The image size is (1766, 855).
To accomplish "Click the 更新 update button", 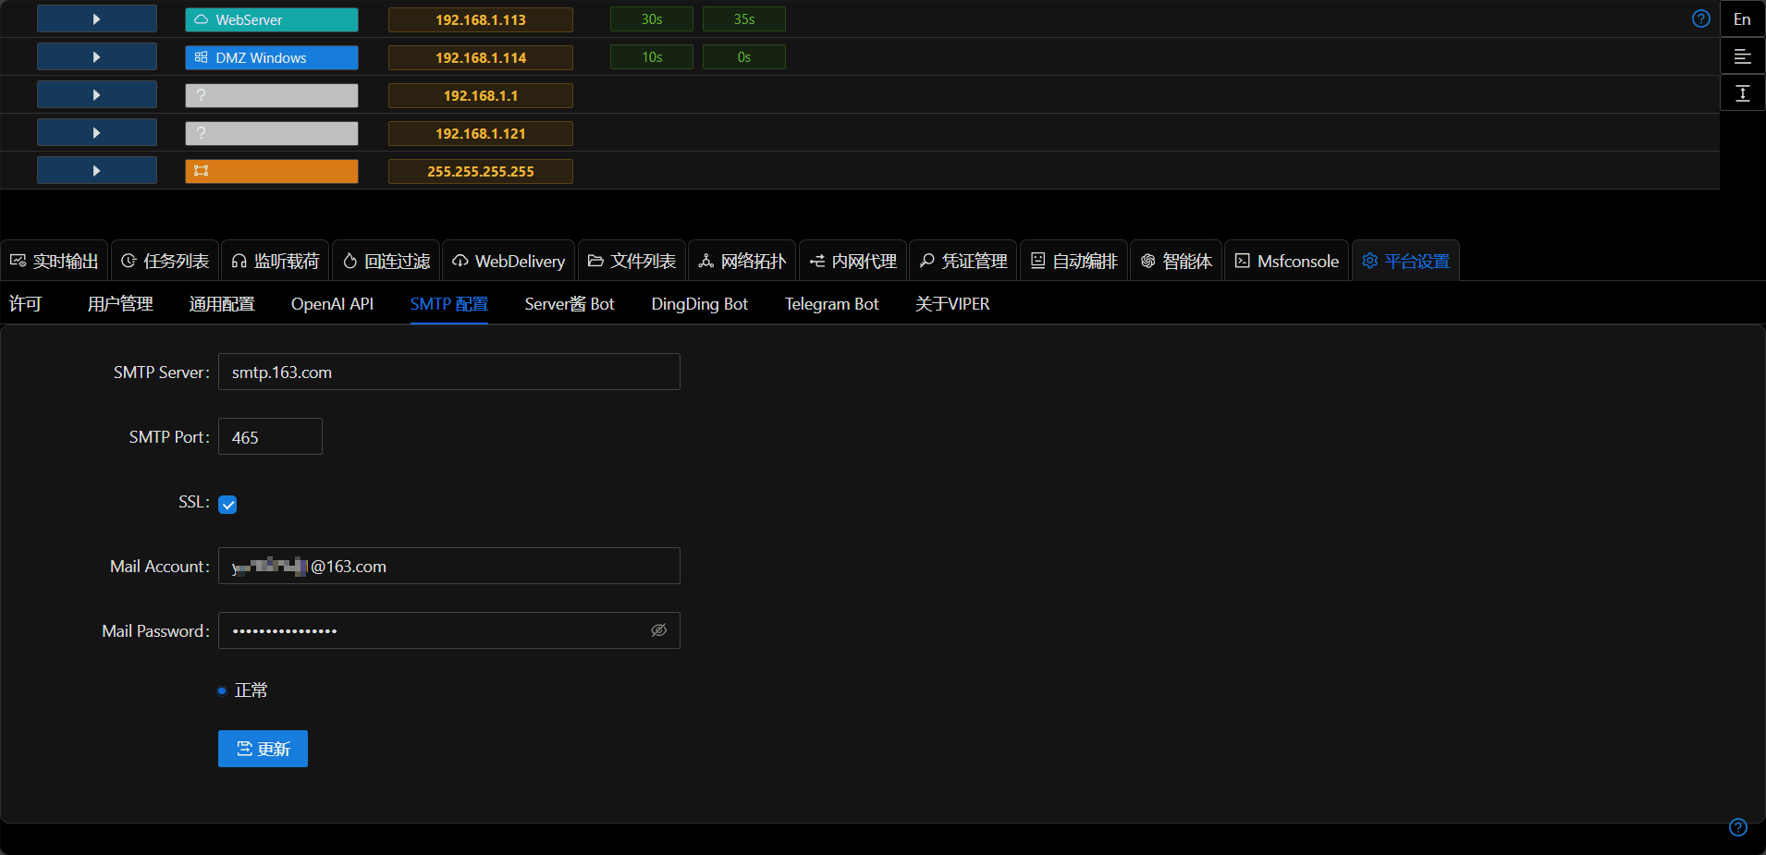I will (263, 749).
